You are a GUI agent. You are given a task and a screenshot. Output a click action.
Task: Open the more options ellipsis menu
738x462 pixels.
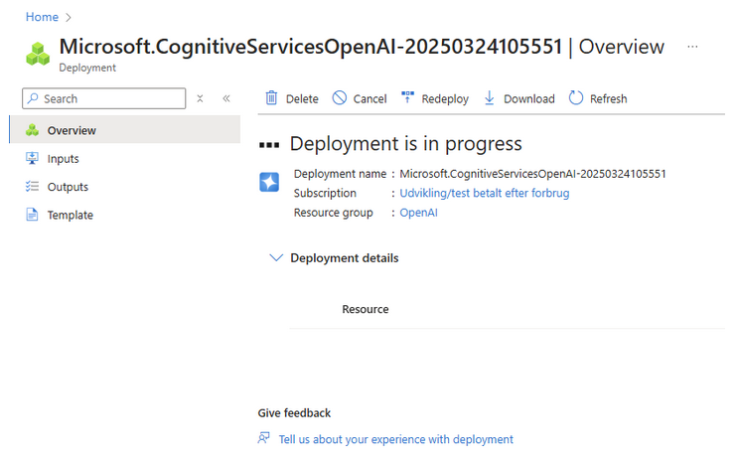pyautogui.click(x=692, y=47)
